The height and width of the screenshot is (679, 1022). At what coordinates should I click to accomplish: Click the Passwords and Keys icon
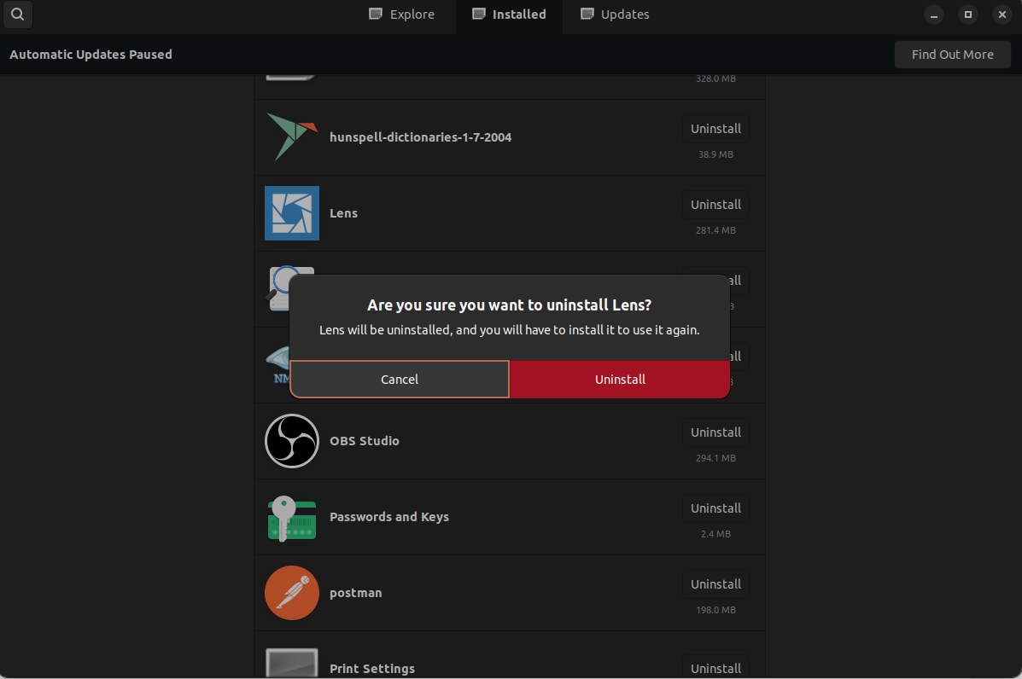click(x=292, y=518)
